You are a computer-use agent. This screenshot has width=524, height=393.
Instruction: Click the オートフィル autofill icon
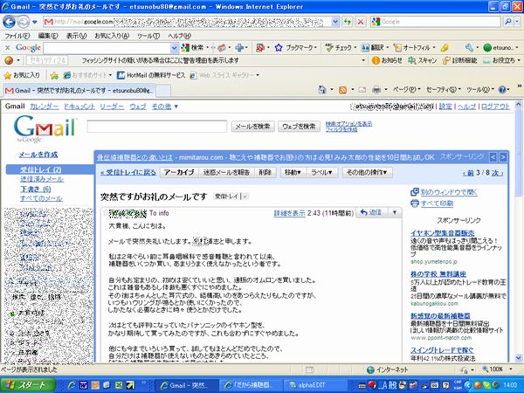397,48
